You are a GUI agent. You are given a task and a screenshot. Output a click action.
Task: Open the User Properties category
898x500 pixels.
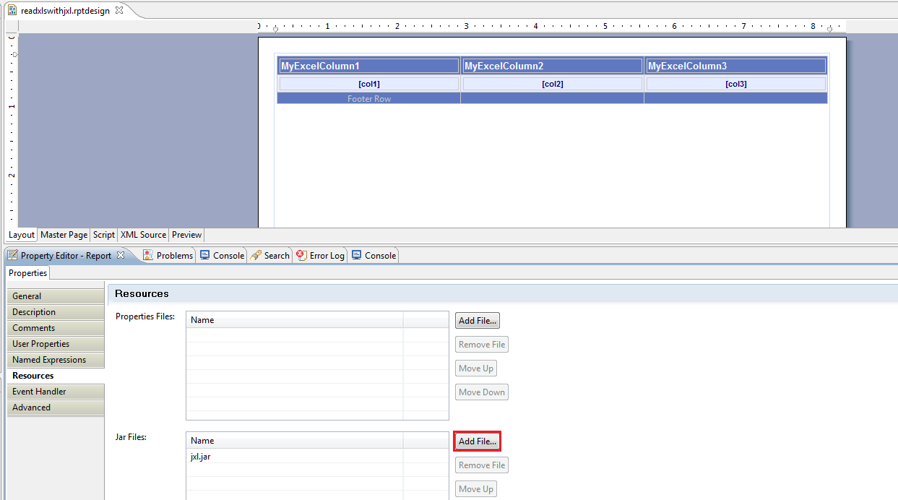[56, 344]
